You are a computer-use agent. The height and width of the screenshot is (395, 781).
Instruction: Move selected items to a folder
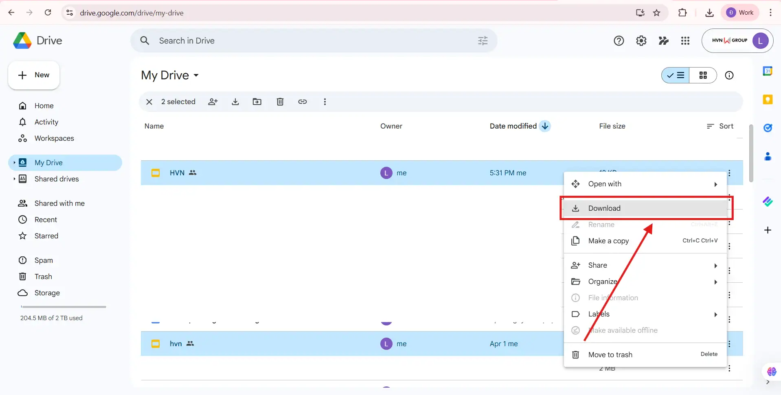pos(257,102)
